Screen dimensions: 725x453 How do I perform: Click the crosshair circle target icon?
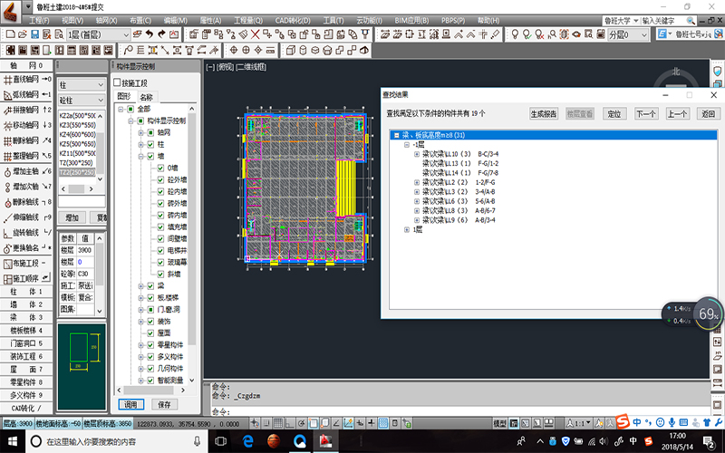(234, 50)
